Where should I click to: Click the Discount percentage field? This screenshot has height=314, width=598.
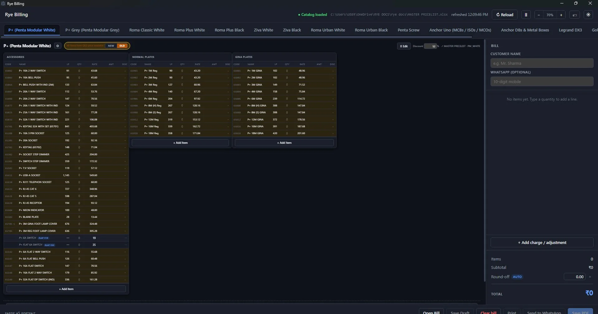431,46
